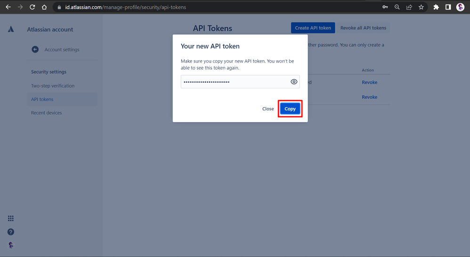The width and height of the screenshot is (470, 257).
Task: Copy the new API token
Action: [x=290, y=109]
